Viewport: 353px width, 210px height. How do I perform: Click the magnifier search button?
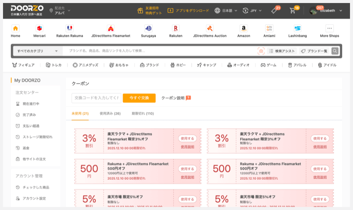[335, 51]
